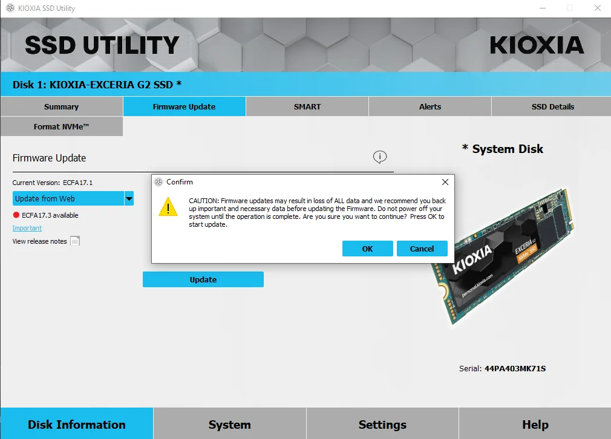Open the SMART tab

(x=307, y=107)
